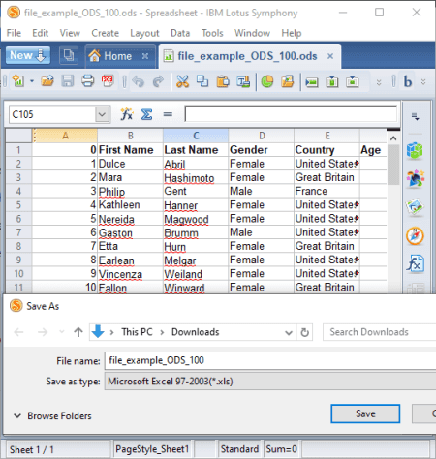Screen dimensions: 436x459
Task: Click the New spreadsheet toolbar icon
Action: click(x=18, y=80)
